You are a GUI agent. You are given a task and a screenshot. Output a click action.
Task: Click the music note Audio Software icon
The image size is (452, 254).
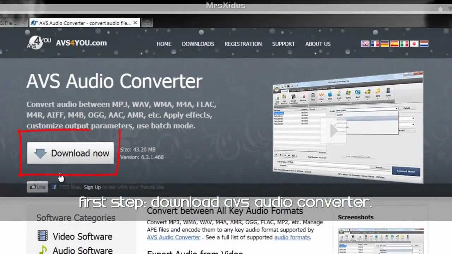coord(43,250)
